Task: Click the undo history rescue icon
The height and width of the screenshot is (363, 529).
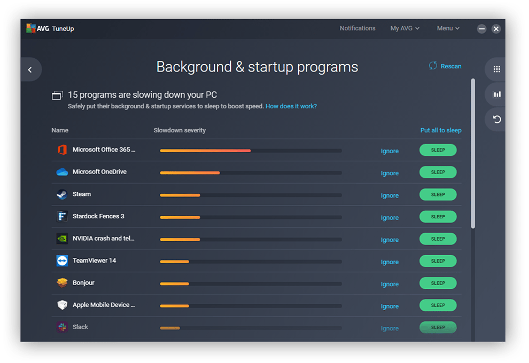Action: (496, 120)
